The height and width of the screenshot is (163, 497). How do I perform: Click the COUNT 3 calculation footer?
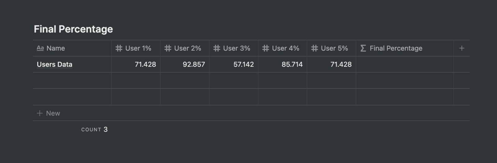coord(94,129)
